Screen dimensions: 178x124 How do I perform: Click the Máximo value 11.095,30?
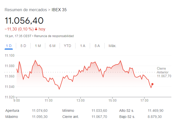40,117
